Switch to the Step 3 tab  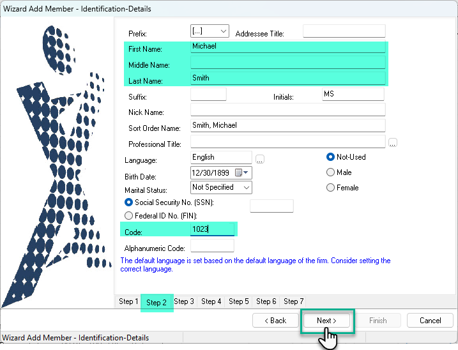pos(184,301)
